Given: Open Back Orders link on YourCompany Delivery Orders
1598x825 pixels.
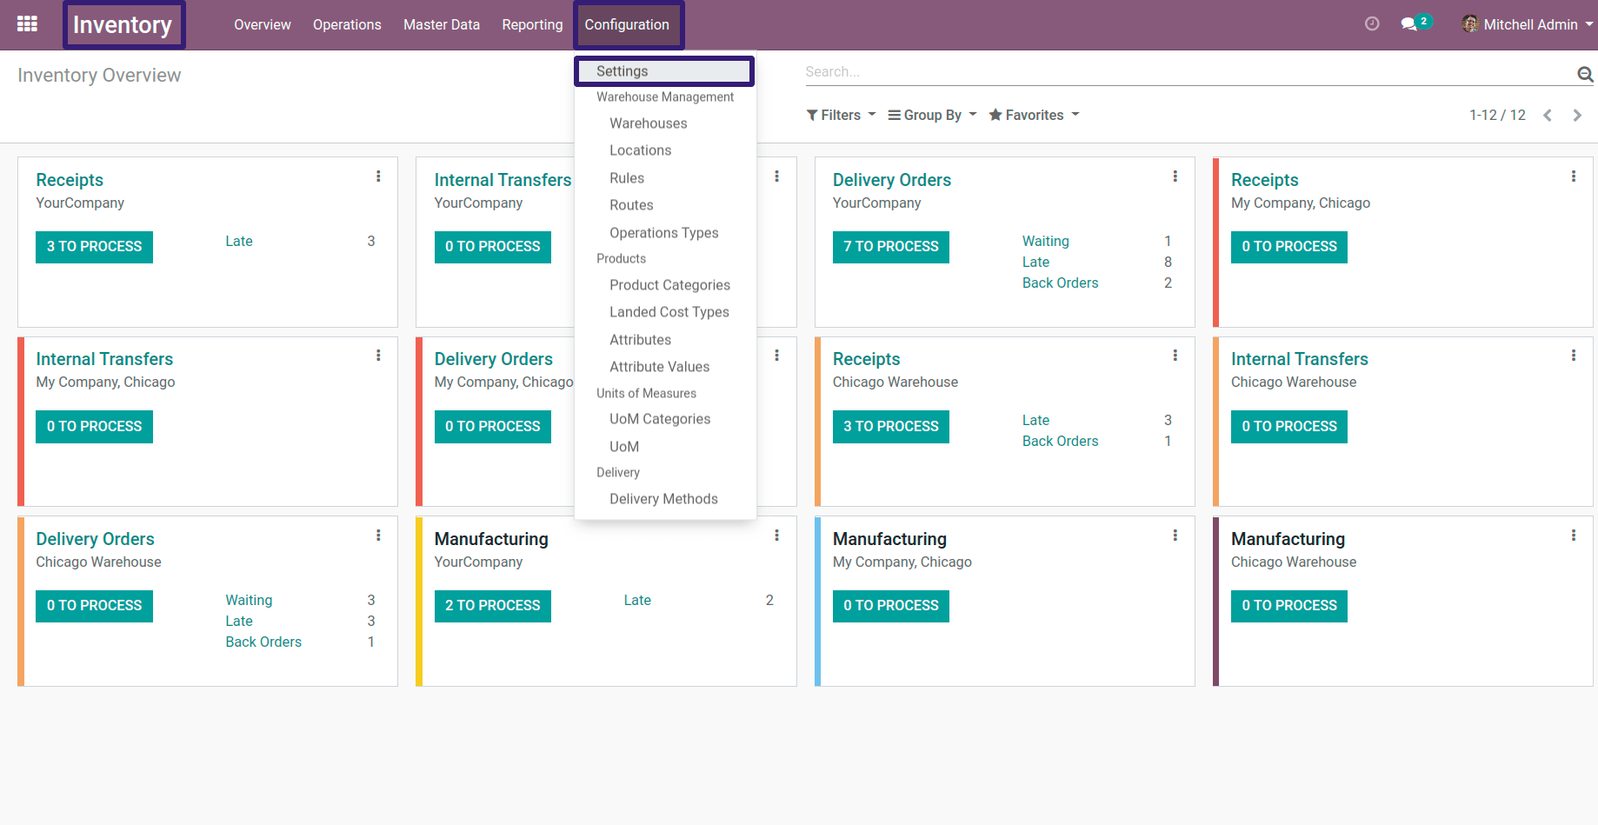Looking at the screenshot, I should [x=1061, y=283].
